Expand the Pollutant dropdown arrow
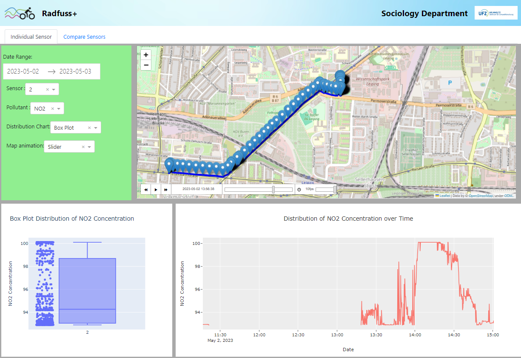The width and height of the screenshot is (521, 358). click(x=59, y=108)
